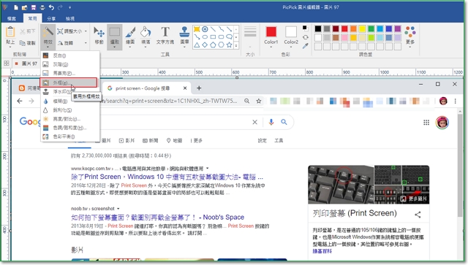The image size is (468, 265).
Task: Select 色調/飽和度 hue from effects menu
Action: pyautogui.click(x=70, y=128)
